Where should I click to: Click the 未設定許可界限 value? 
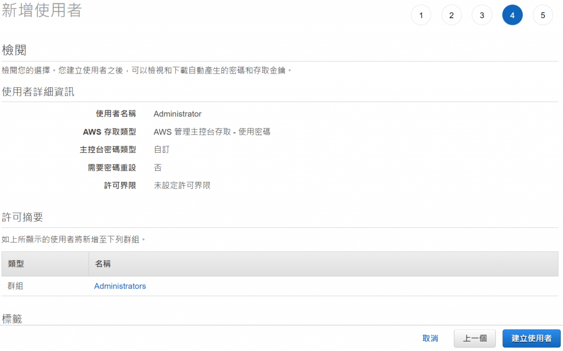182,185
